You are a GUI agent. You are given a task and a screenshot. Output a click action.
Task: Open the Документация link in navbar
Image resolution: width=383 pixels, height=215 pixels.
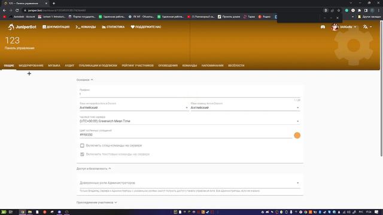(x=56, y=27)
